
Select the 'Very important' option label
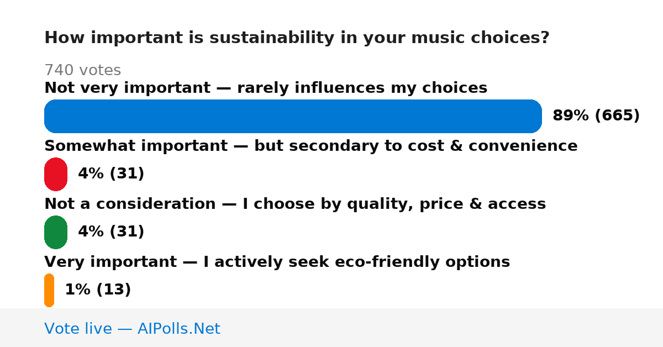pyautogui.click(x=277, y=262)
